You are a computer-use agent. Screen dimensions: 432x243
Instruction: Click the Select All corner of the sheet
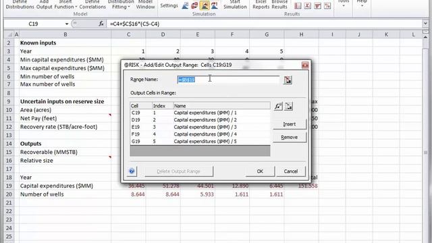click(9, 34)
